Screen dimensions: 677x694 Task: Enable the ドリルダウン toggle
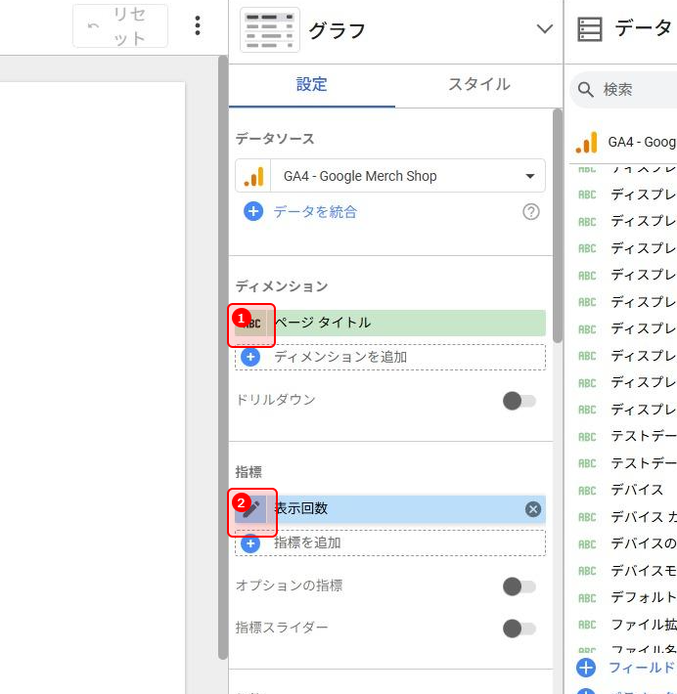[x=519, y=401]
